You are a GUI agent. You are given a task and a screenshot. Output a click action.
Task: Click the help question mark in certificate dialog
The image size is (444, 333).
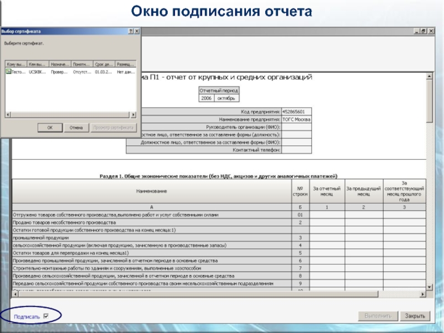point(130,32)
